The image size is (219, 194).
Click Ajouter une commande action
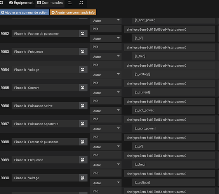coord(24,12)
